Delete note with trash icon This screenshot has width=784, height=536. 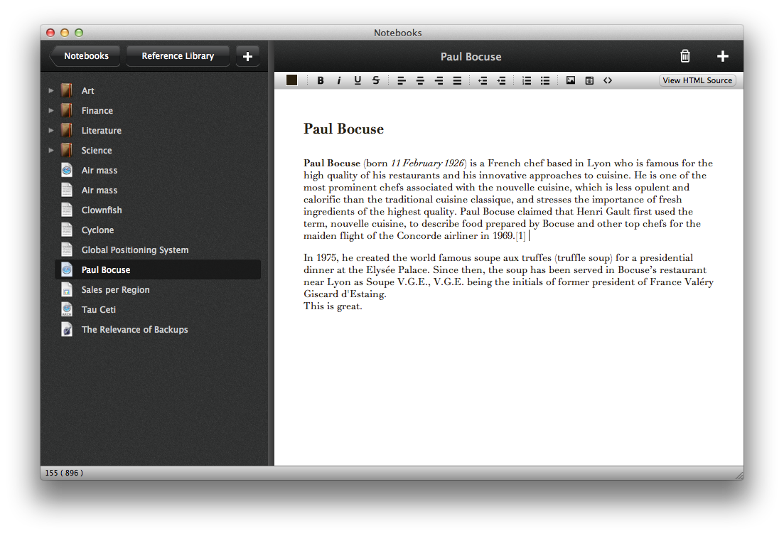[685, 56]
